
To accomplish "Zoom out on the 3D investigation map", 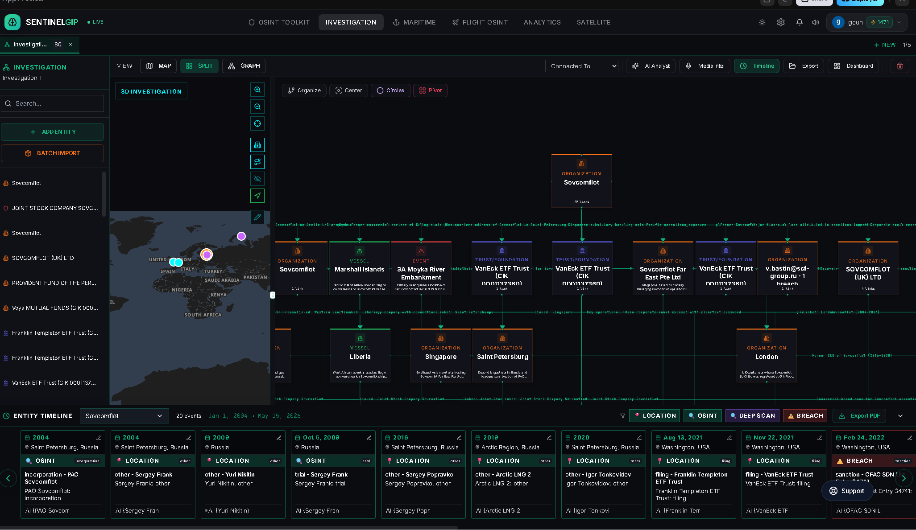I will tap(257, 107).
